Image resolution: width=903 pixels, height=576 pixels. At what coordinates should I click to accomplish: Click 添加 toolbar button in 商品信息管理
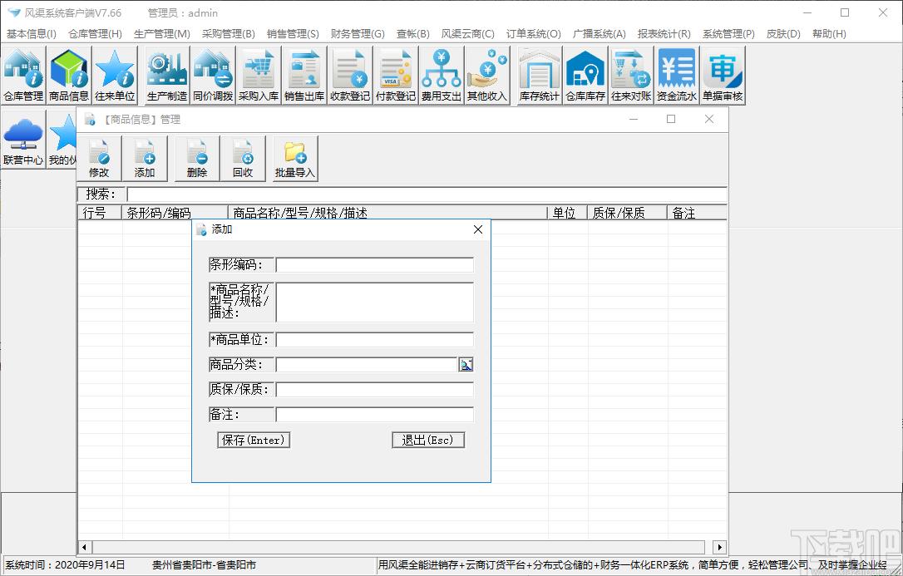146,159
